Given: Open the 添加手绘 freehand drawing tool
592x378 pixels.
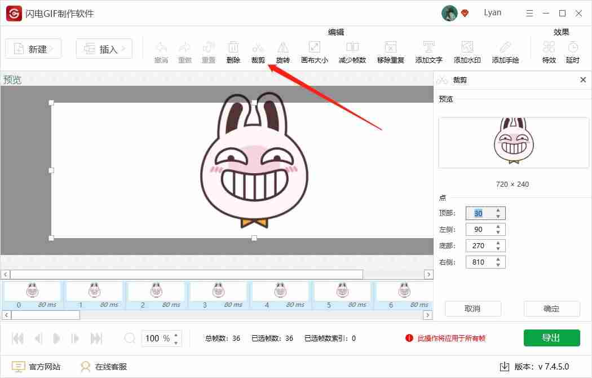Looking at the screenshot, I should (505, 52).
